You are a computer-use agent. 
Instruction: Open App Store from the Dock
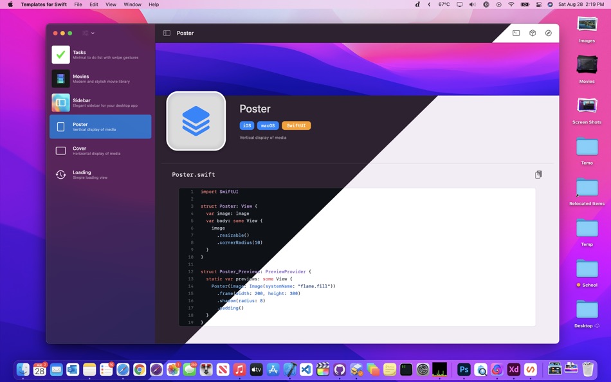pyautogui.click(x=273, y=369)
